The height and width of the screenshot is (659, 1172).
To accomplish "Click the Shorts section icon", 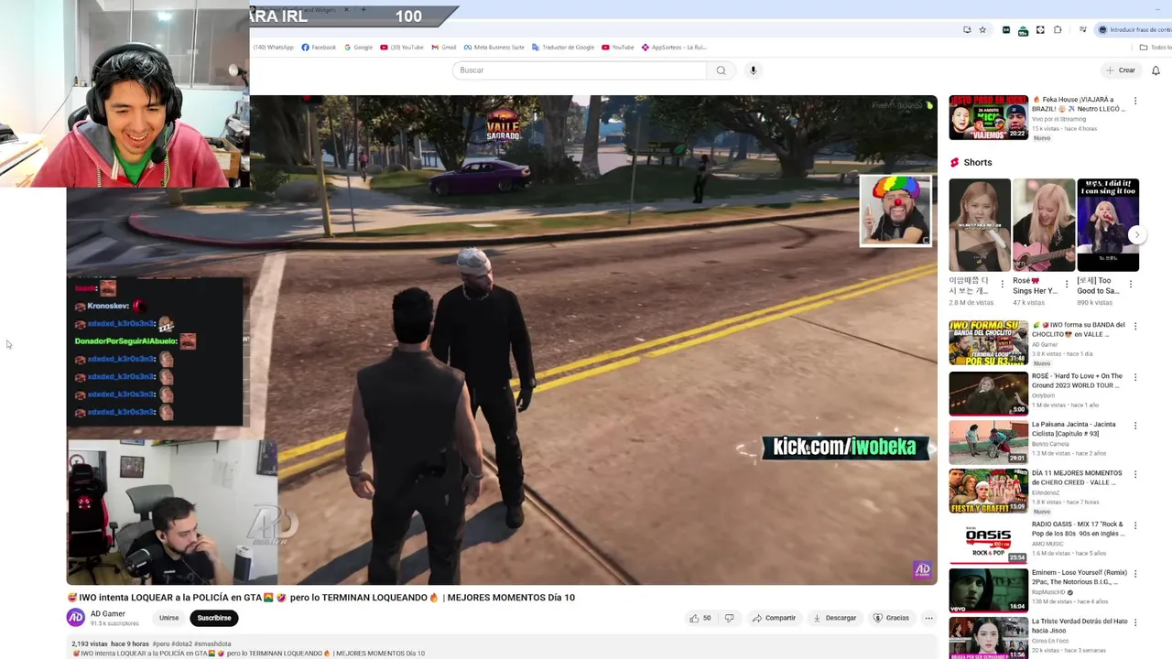I will pyautogui.click(x=954, y=163).
